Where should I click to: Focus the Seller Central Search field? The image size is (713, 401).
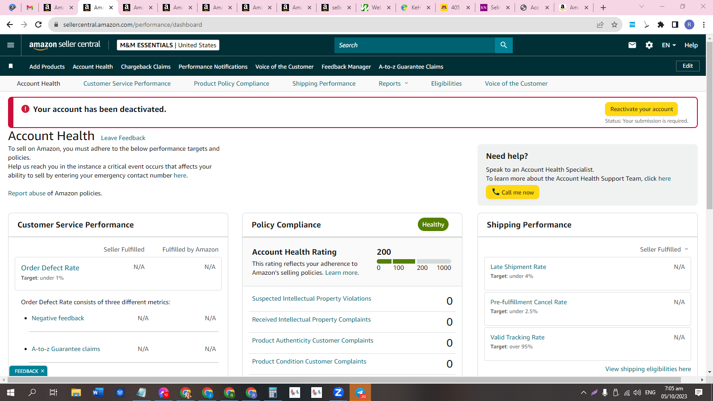pos(415,45)
